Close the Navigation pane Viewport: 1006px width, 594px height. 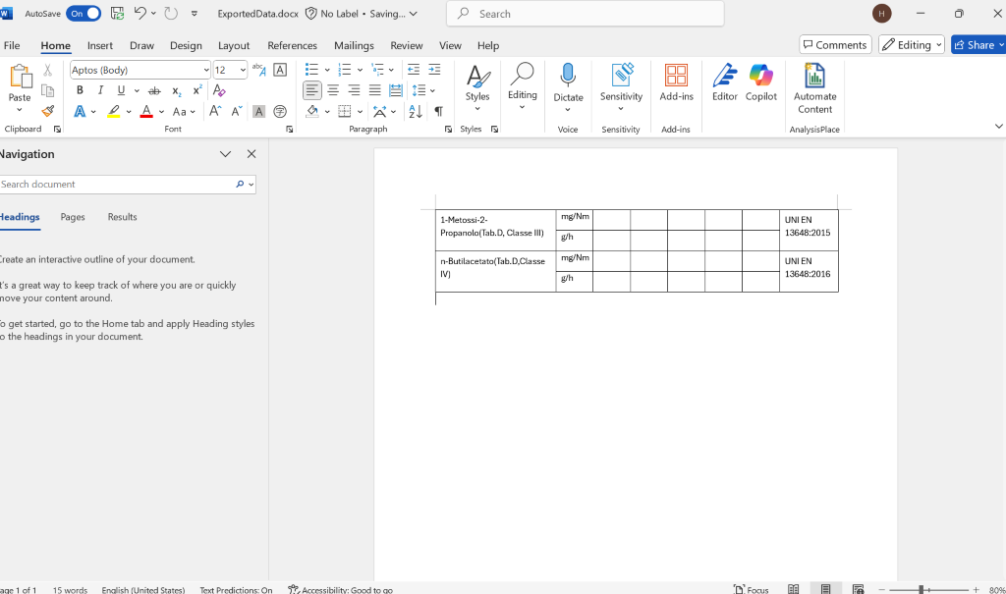point(251,154)
